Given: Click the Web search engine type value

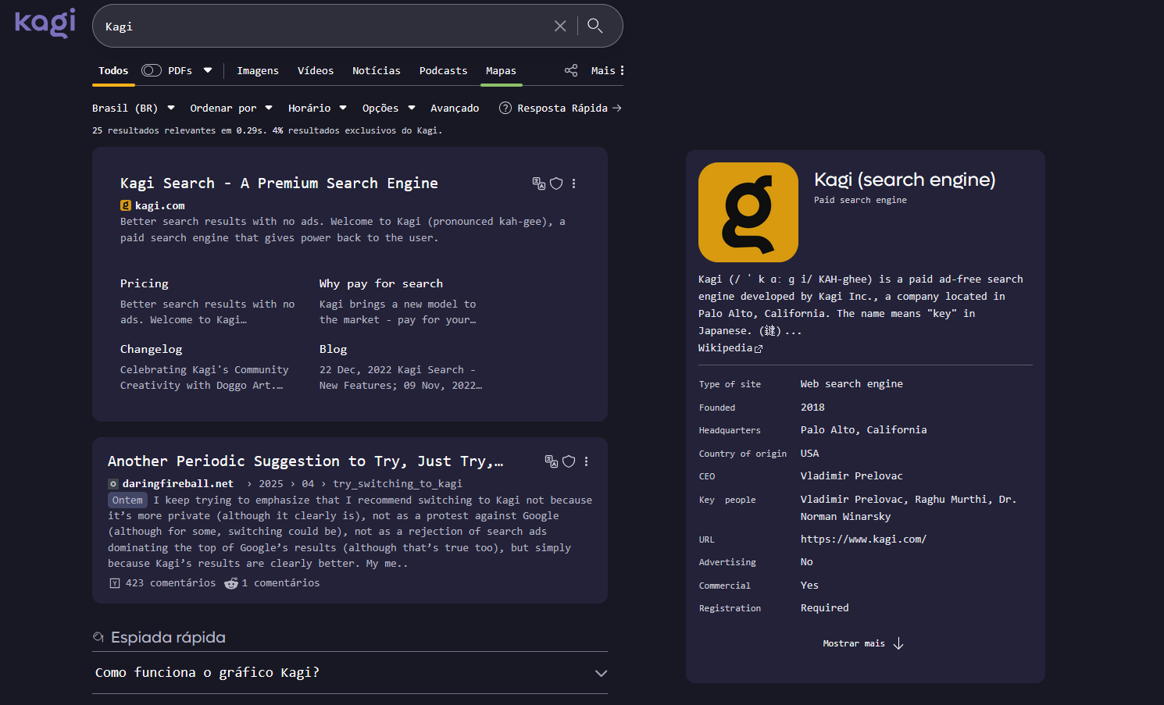Looking at the screenshot, I should pos(852,384).
